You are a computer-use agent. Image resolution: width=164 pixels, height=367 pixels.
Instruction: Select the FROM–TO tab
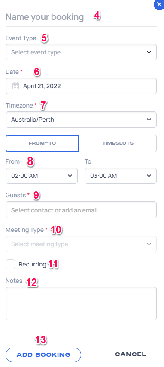point(43,143)
